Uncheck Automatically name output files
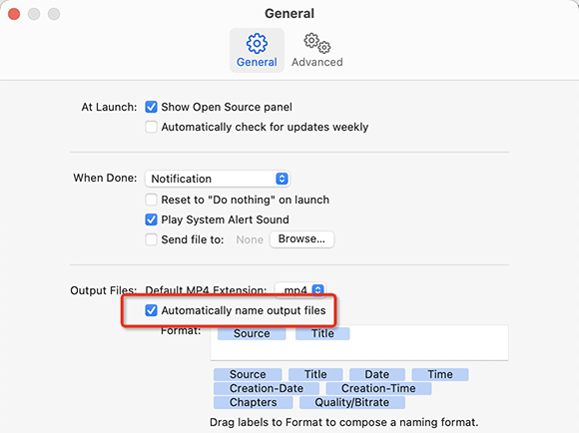579x433 pixels. tap(151, 310)
